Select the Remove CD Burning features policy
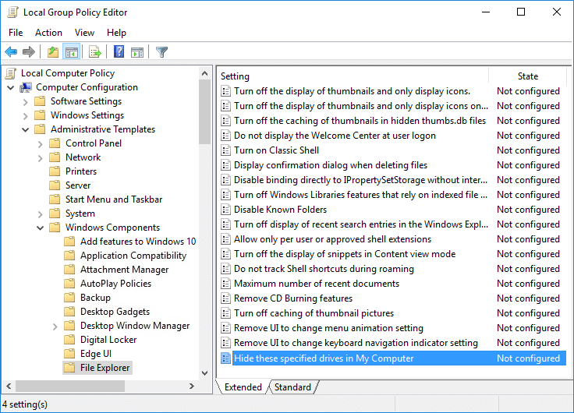The height and width of the screenshot is (413, 574). 292,298
